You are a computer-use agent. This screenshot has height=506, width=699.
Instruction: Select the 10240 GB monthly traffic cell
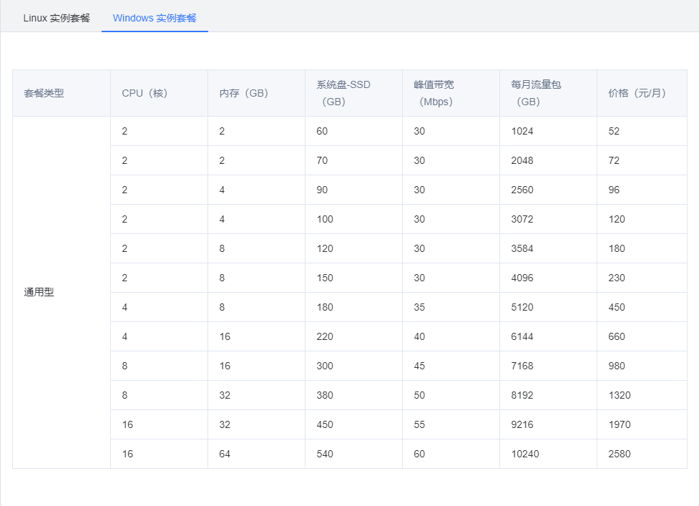[x=525, y=454]
